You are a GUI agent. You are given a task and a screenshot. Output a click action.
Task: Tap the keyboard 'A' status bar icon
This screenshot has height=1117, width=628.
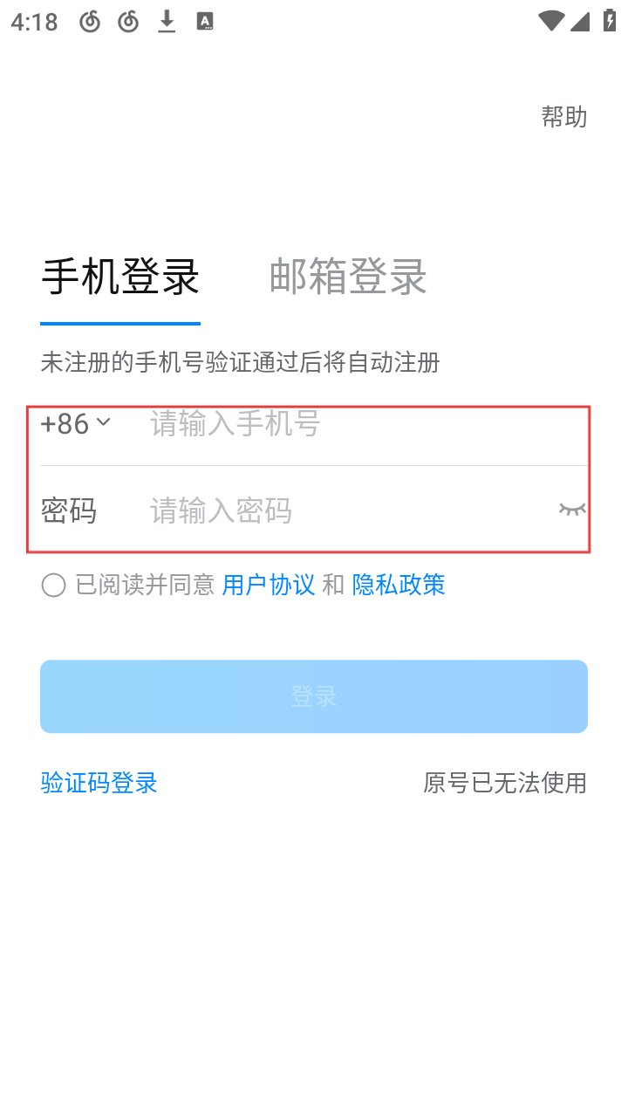205,22
